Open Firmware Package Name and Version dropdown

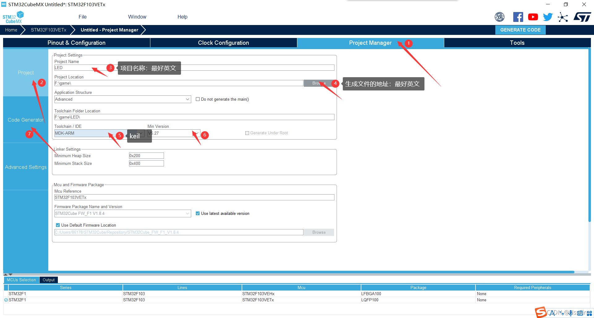[123, 213]
